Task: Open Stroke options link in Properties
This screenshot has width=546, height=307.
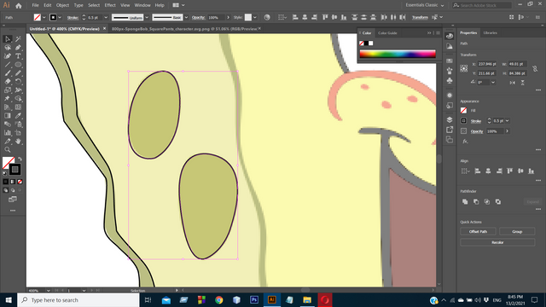Action: pos(476,121)
